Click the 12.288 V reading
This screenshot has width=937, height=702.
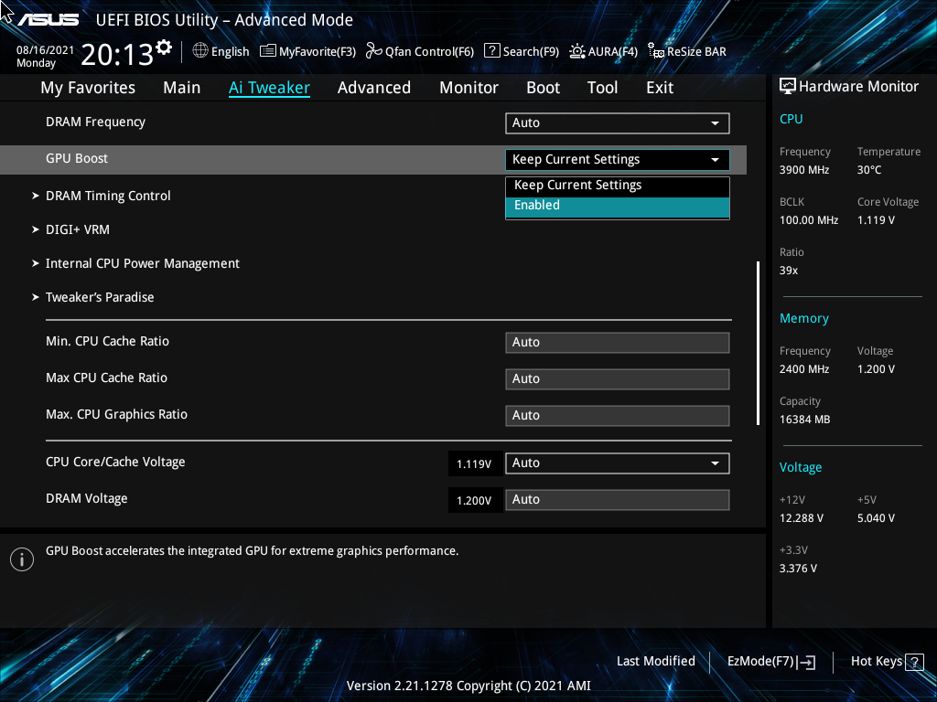tap(802, 518)
